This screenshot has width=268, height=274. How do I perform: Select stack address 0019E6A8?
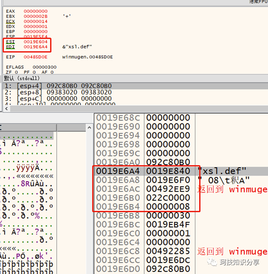(118, 180)
